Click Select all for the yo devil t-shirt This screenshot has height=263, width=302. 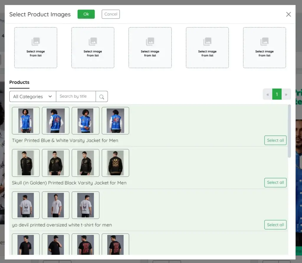coord(275,225)
